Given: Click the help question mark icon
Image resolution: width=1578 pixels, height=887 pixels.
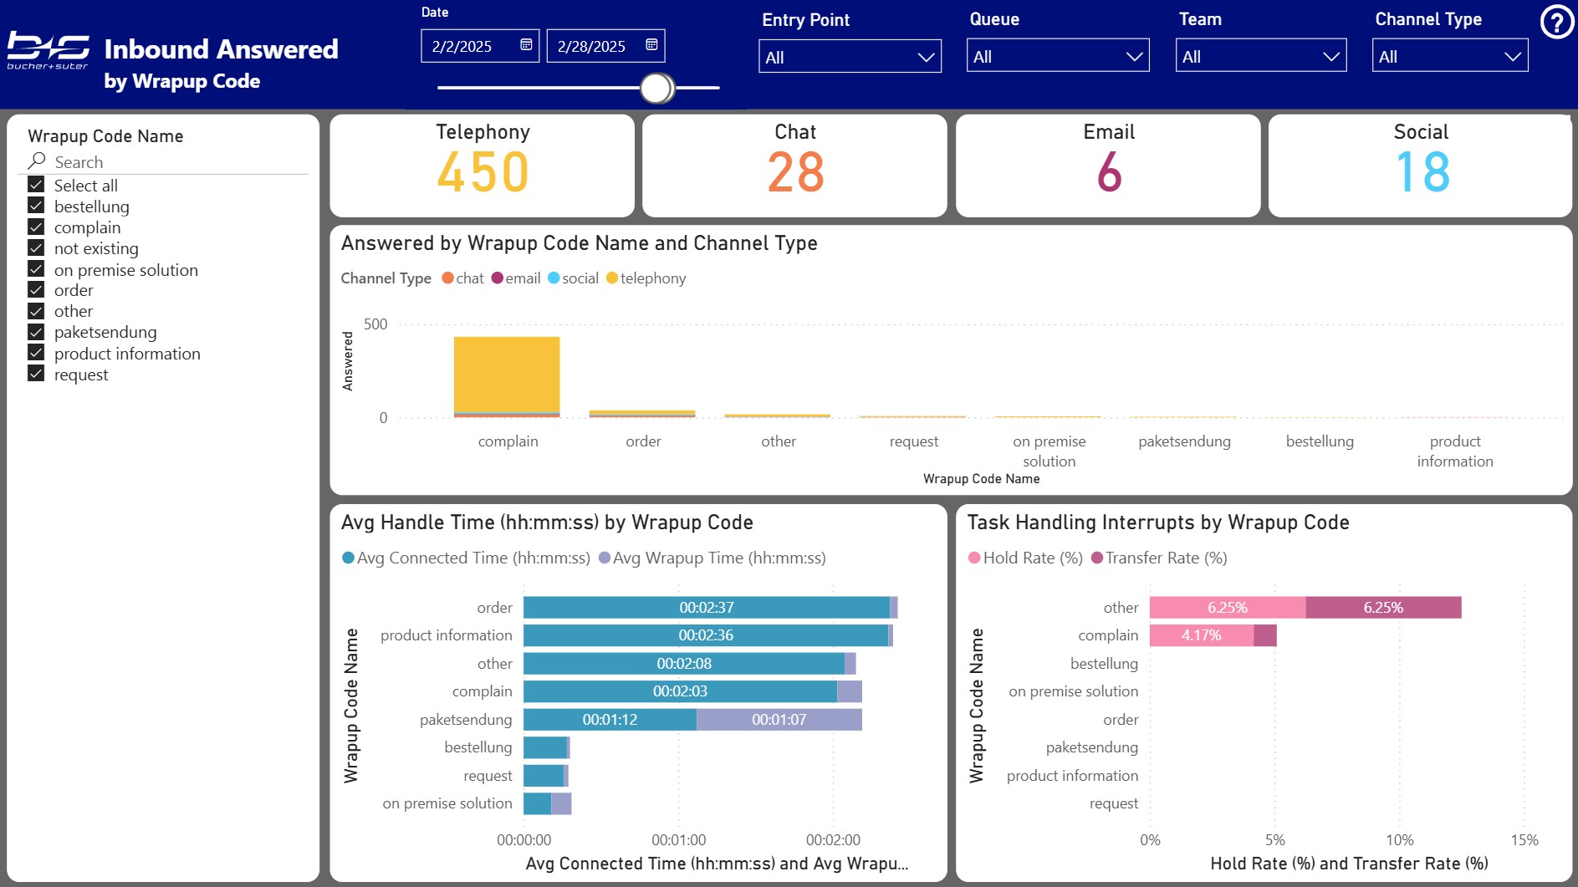Looking at the screenshot, I should tap(1556, 23).
